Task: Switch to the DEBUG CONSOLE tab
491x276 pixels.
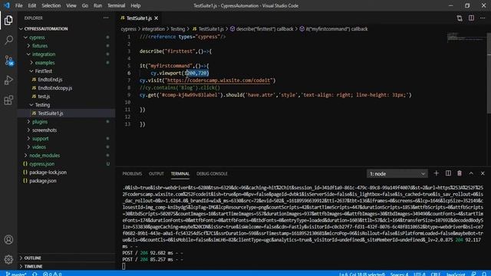Action: tap(212, 174)
